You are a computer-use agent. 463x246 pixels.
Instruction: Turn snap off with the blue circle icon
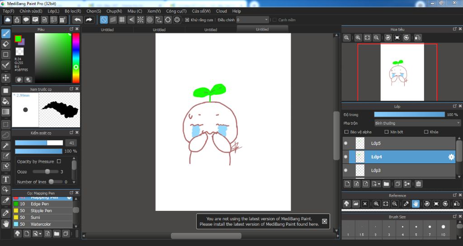pyautogui.click(x=104, y=20)
